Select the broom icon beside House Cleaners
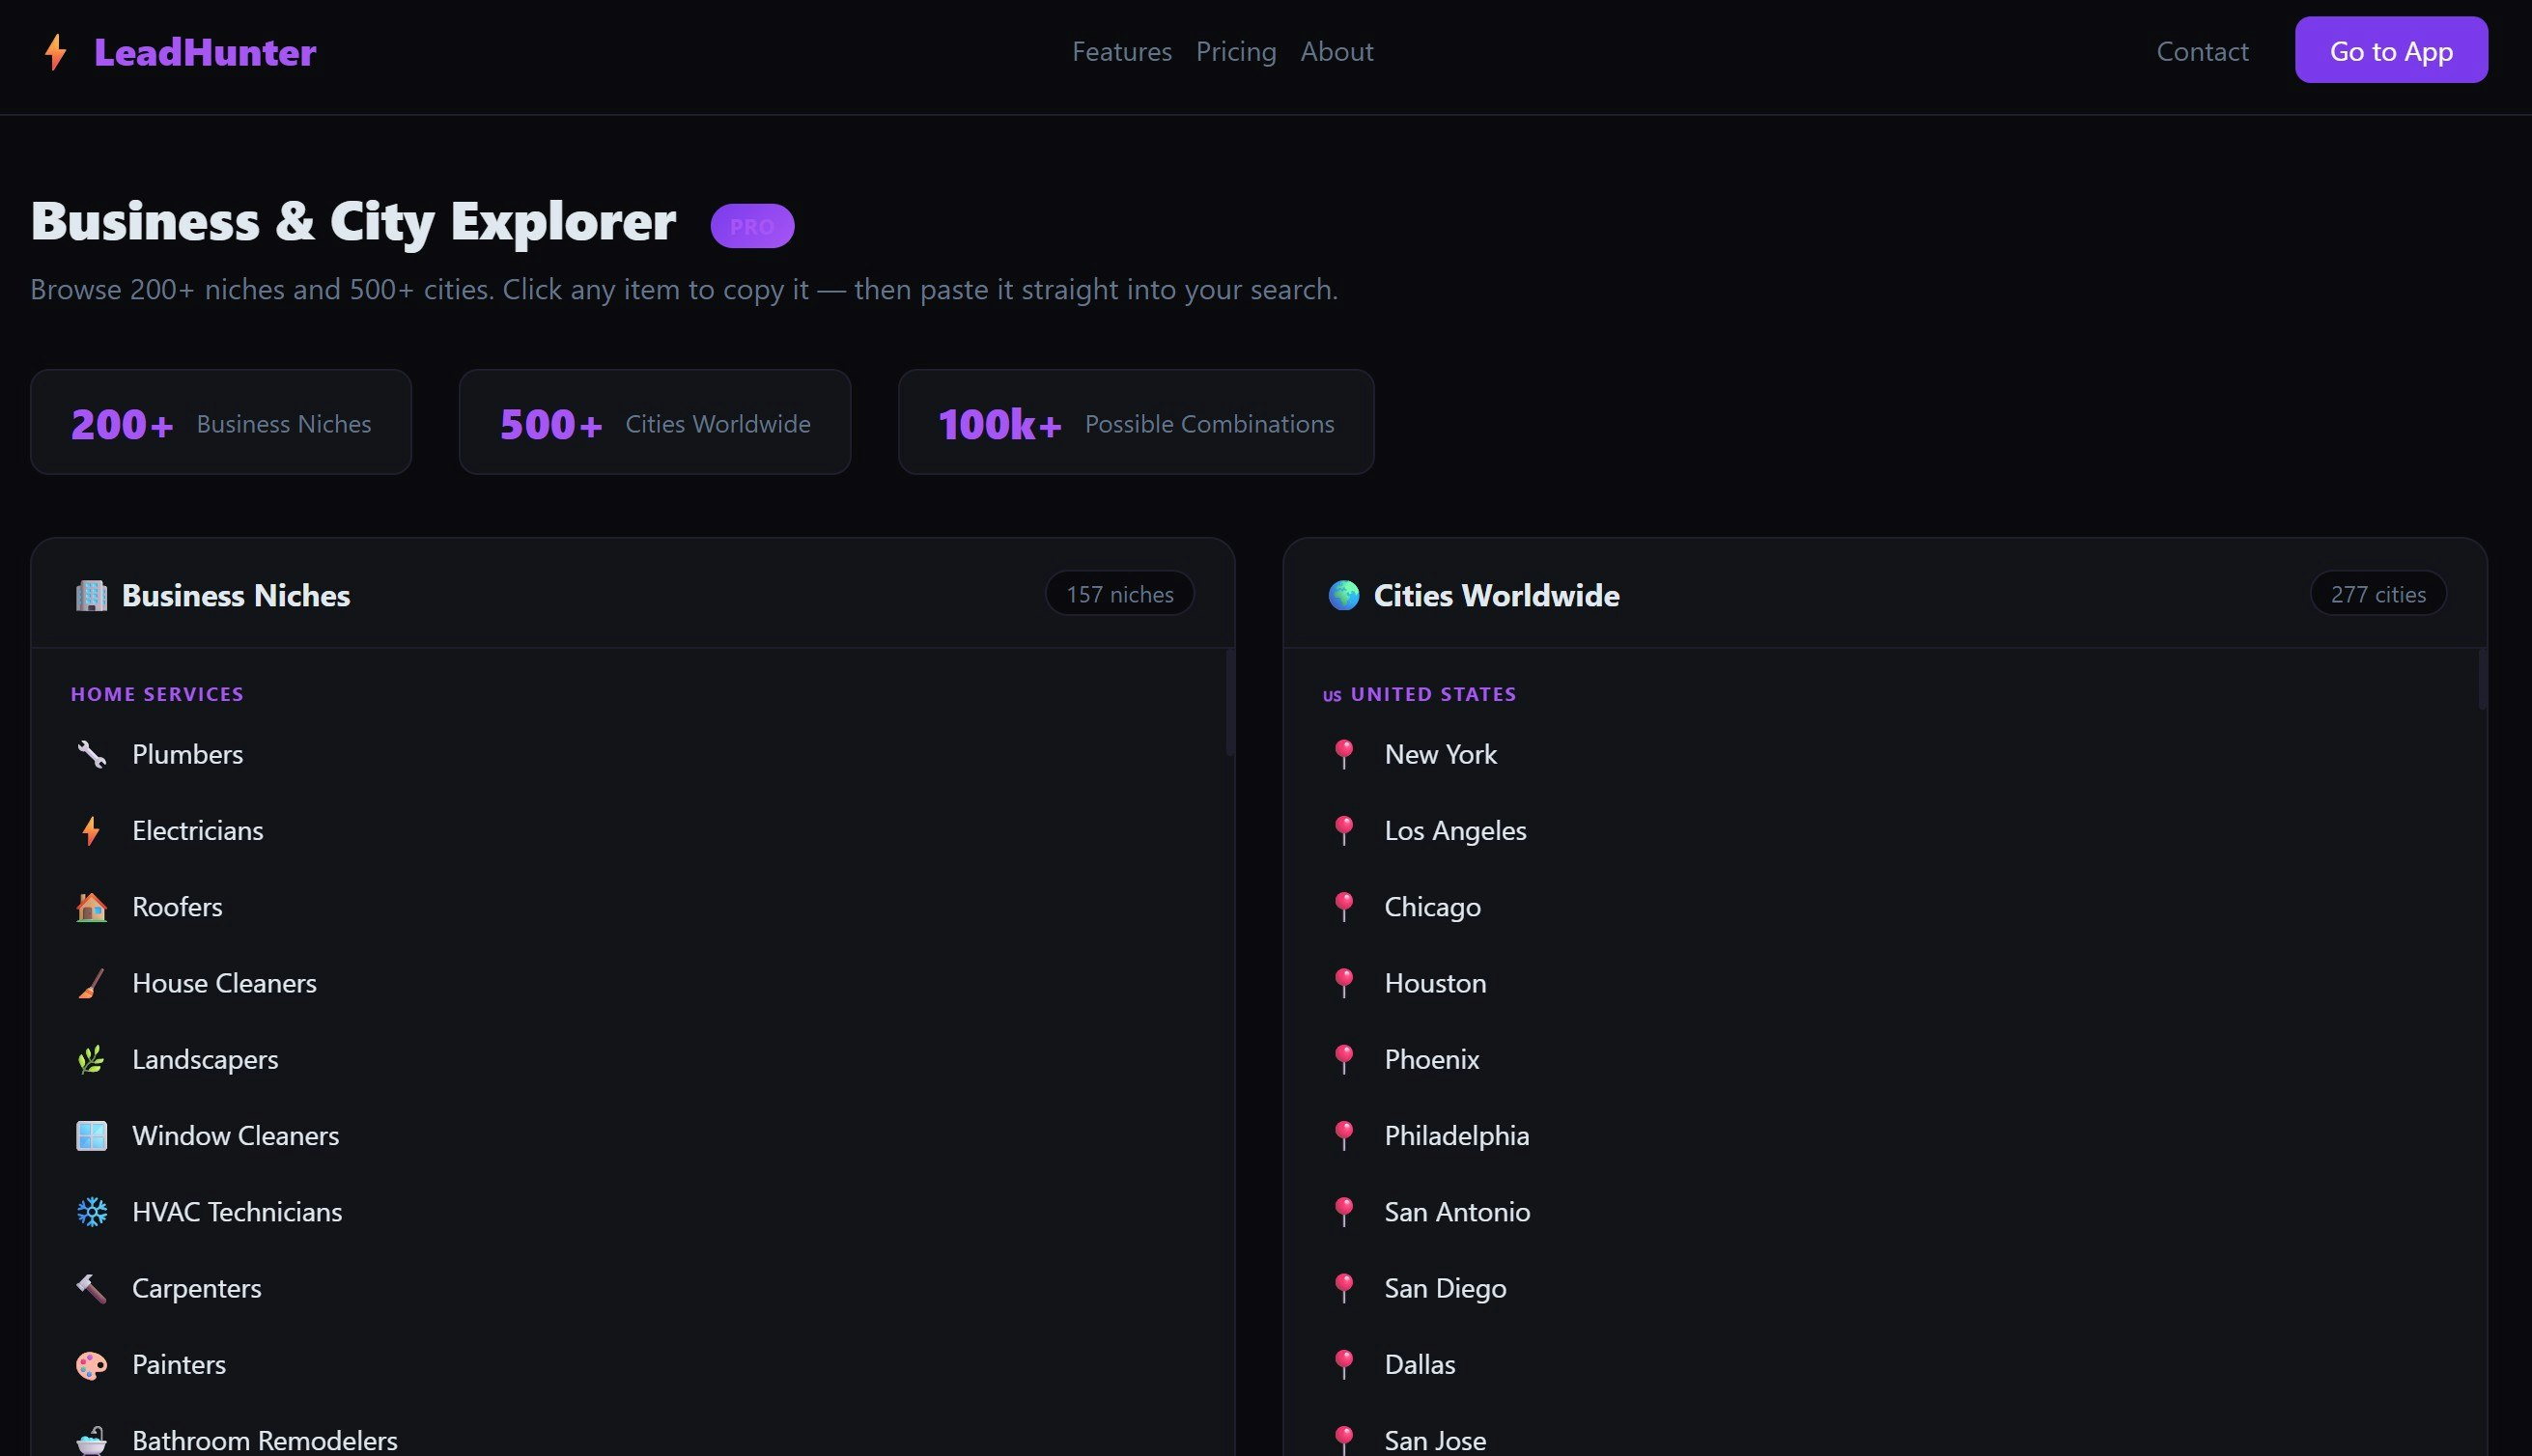This screenshot has height=1456, width=2532. pyautogui.click(x=92, y=983)
